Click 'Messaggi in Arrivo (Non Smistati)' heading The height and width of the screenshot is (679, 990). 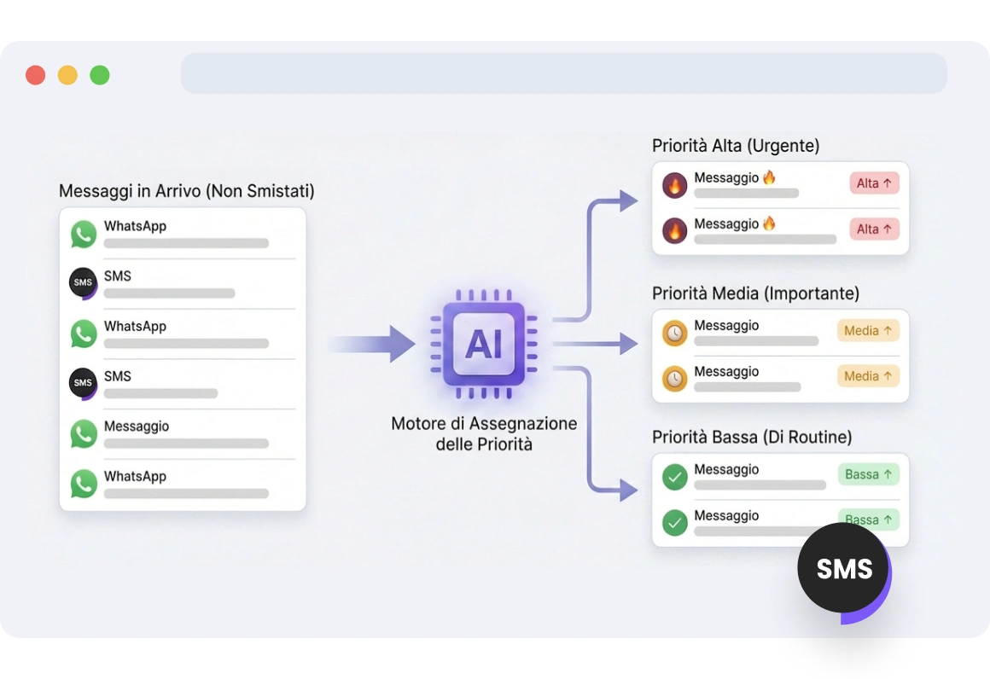(186, 191)
